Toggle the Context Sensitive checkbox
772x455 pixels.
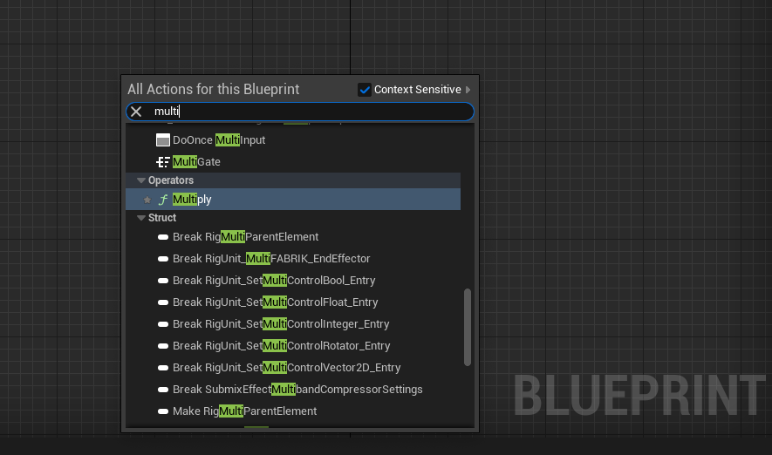point(365,90)
